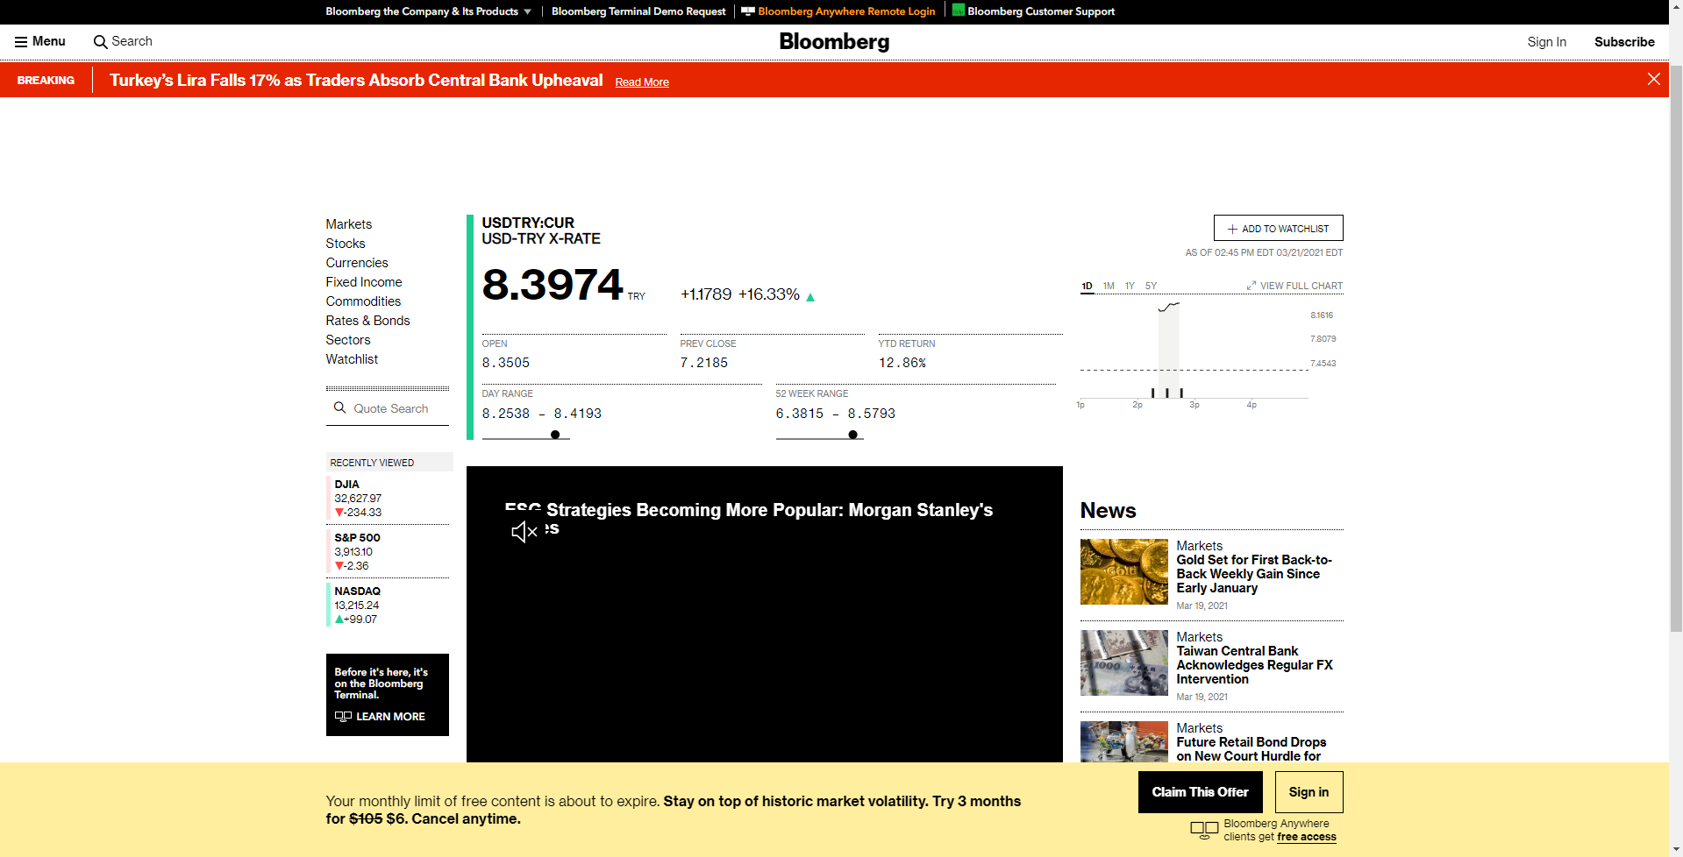Click the open 8.3505 value
Image resolution: width=1683 pixels, height=857 pixels.
506,363
